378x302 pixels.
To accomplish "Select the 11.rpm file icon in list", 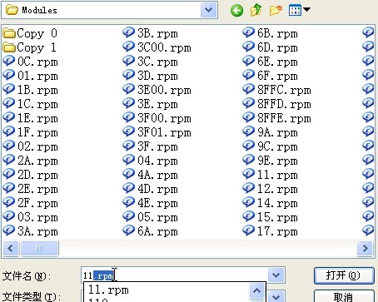I will [249, 174].
